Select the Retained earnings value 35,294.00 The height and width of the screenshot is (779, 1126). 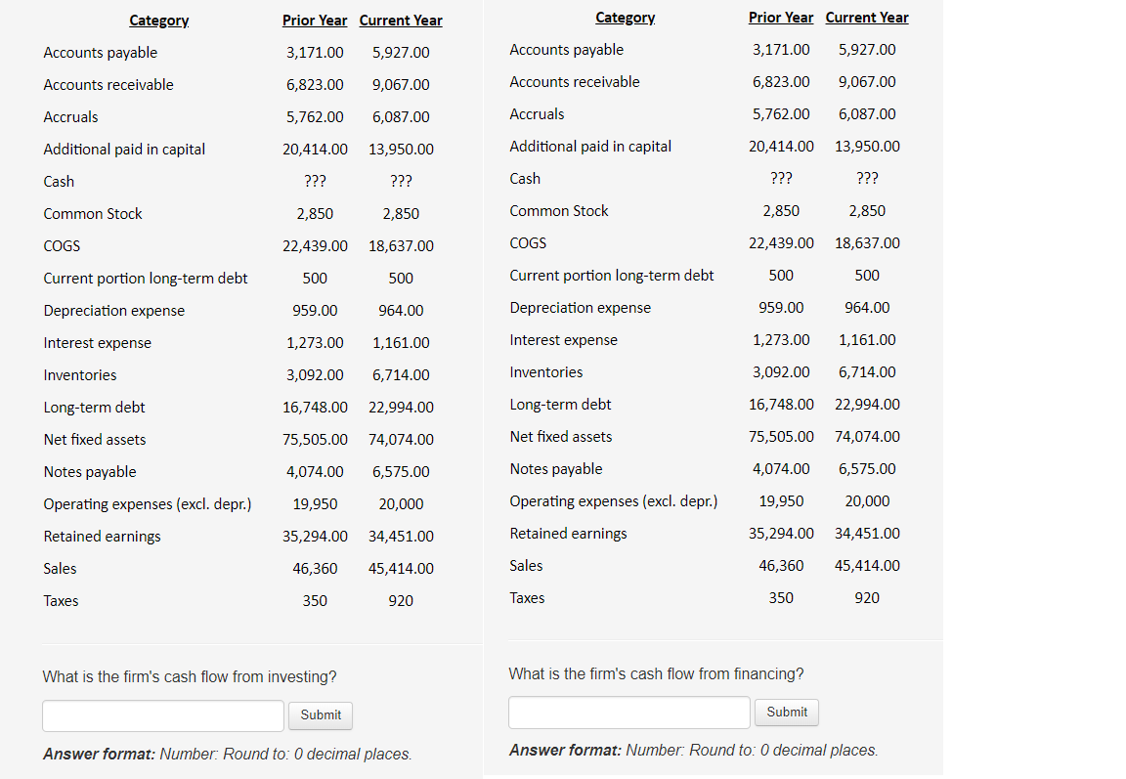(315, 536)
